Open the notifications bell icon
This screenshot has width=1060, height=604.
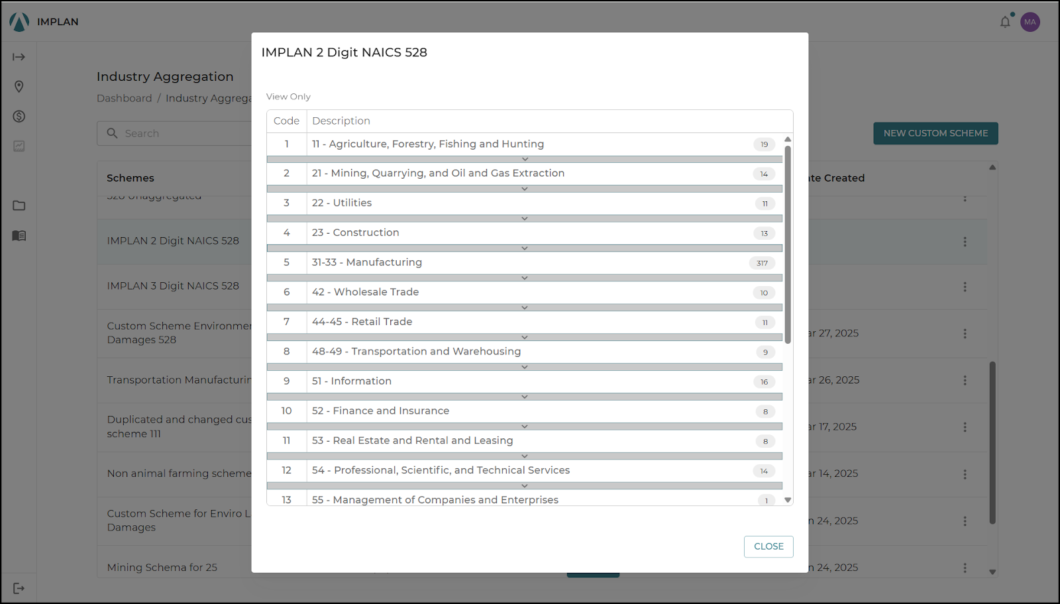coord(1005,22)
